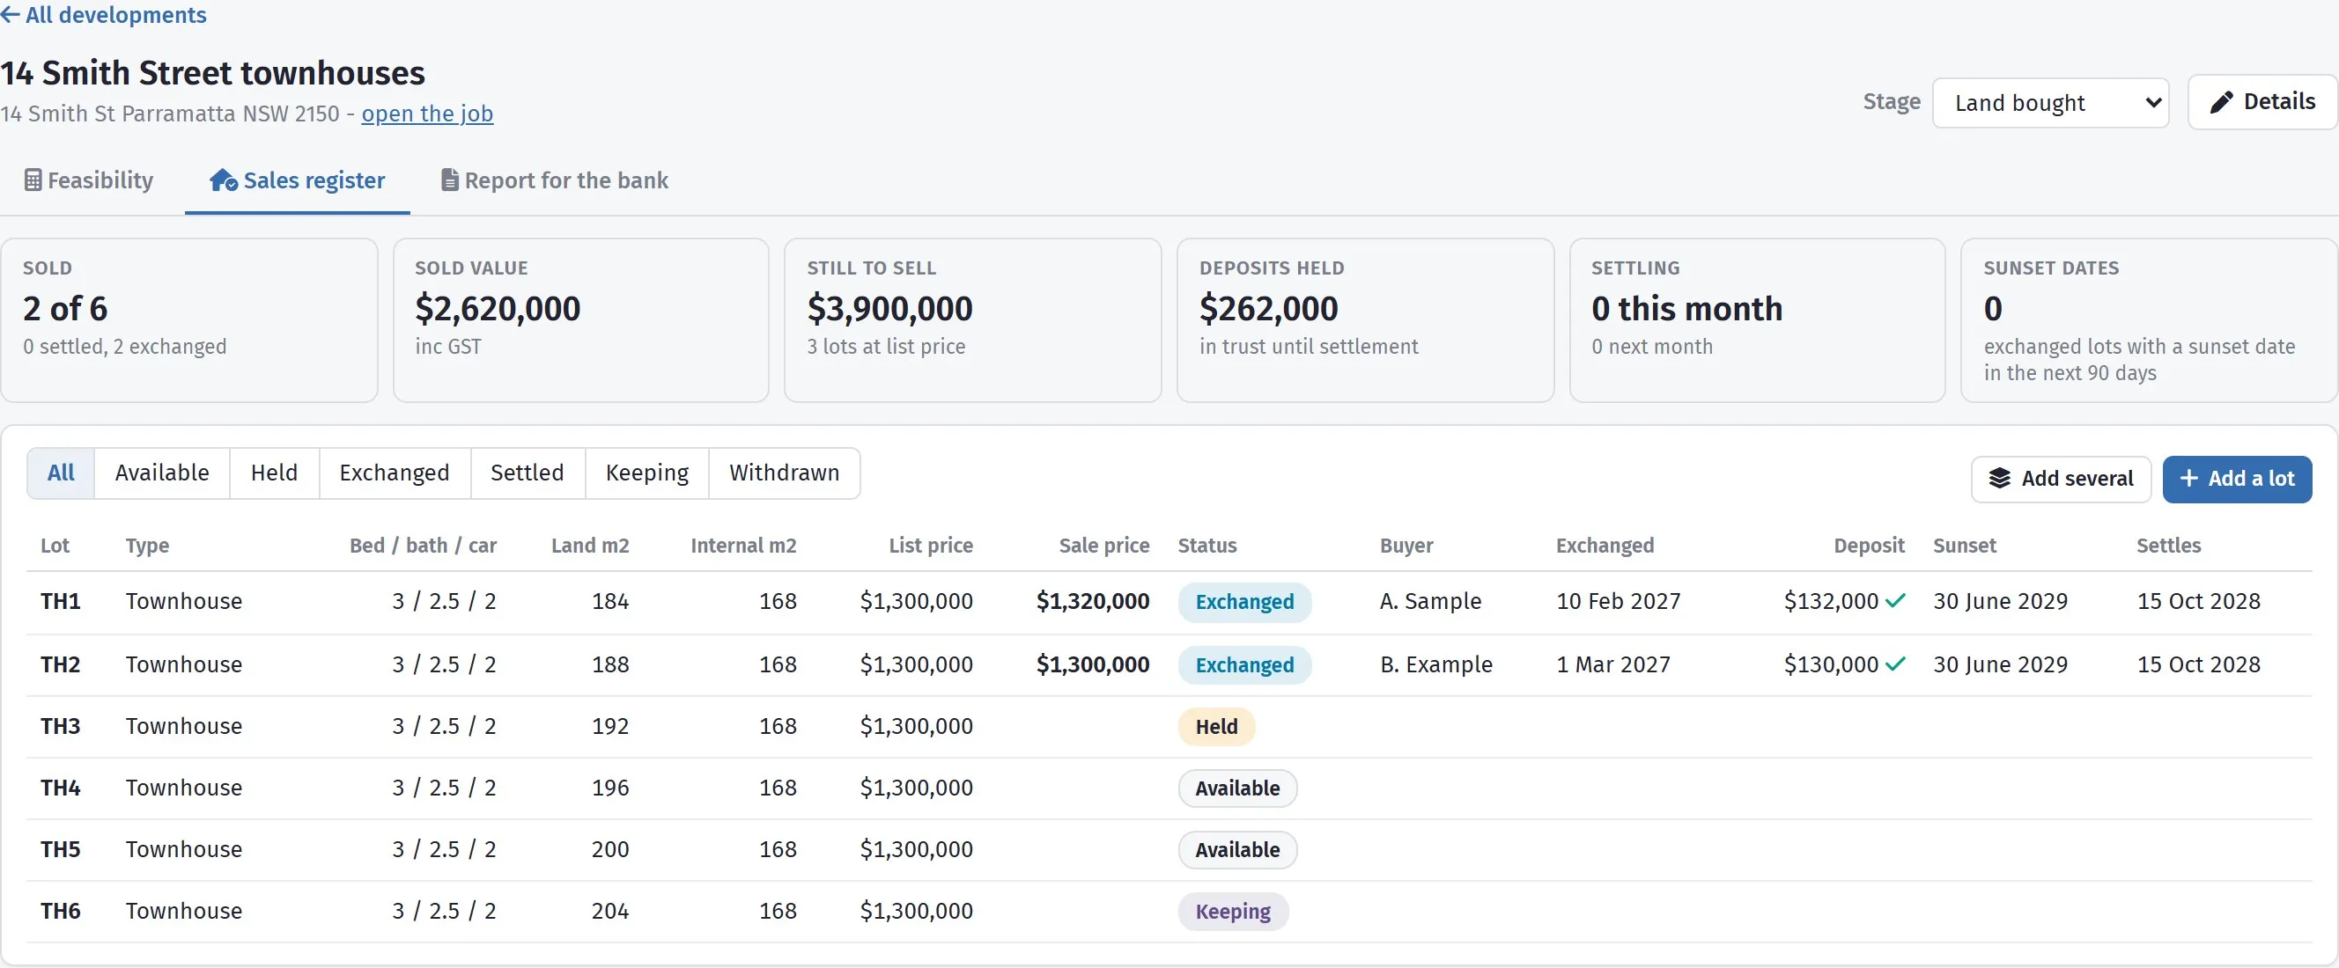Click buyer name B. Example
2339x968 pixels.
(x=1436, y=664)
